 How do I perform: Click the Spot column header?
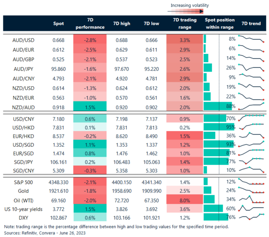(58, 24)
